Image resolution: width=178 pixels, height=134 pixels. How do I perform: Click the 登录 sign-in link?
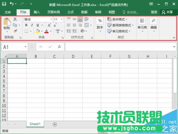154,12
